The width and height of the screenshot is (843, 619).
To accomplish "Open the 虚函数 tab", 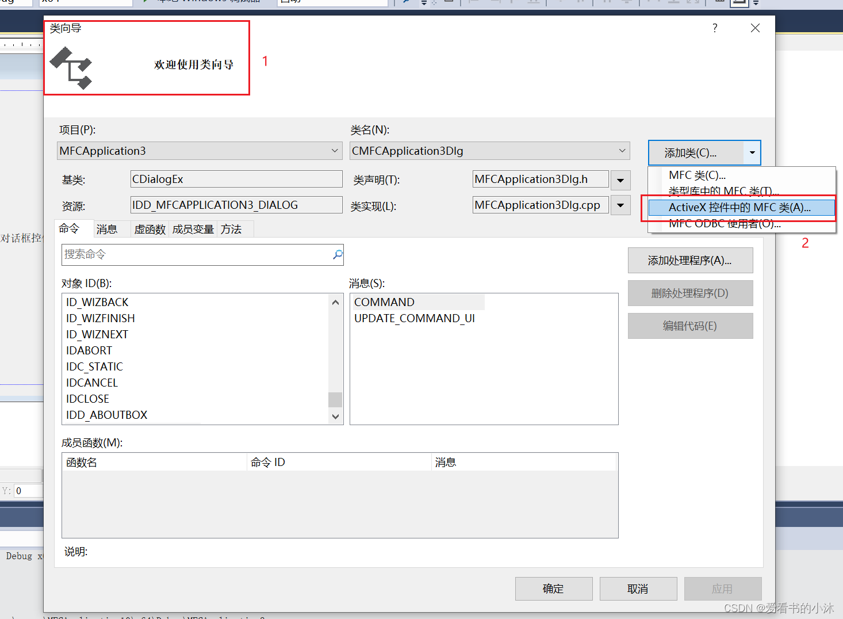I will pyautogui.click(x=150, y=230).
